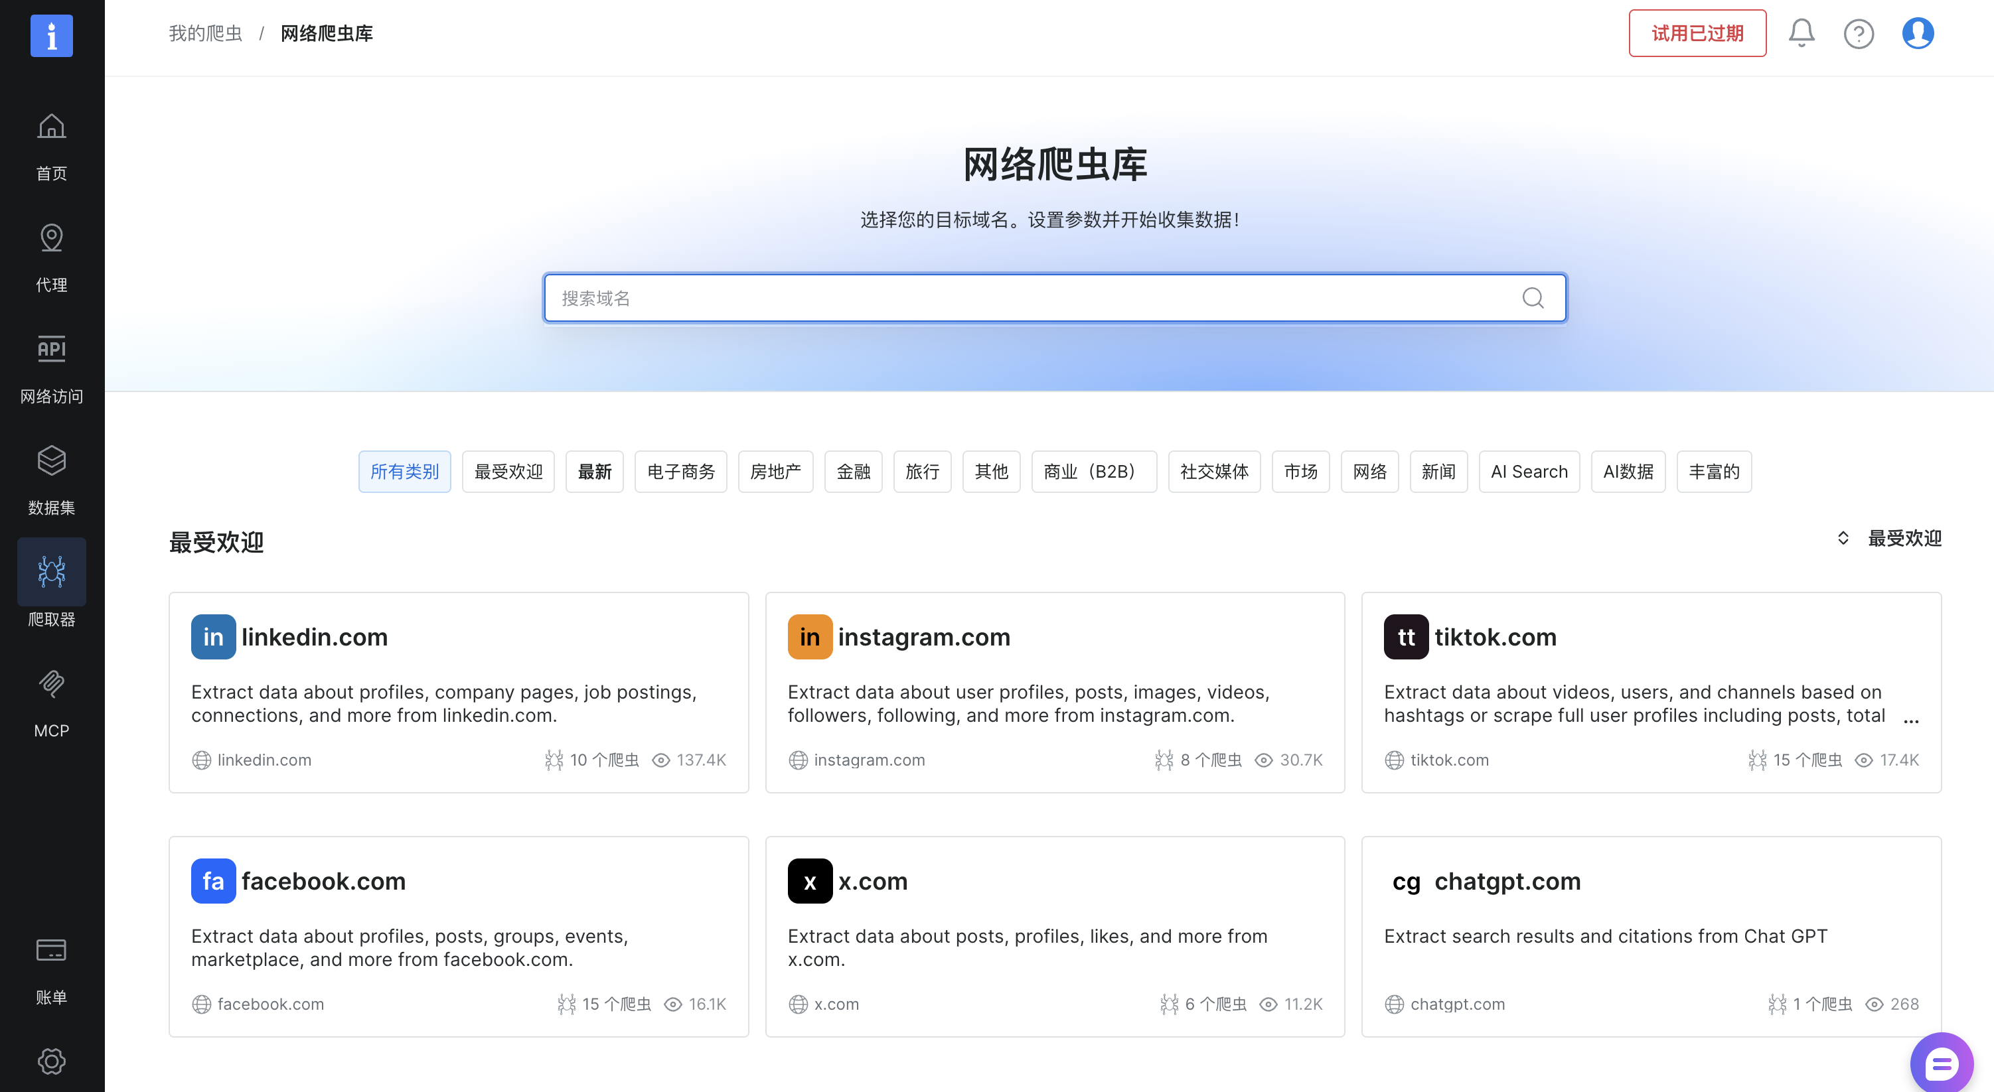Open the settings gear in sidebar
The height and width of the screenshot is (1092, 1994).
(51, 1060)
